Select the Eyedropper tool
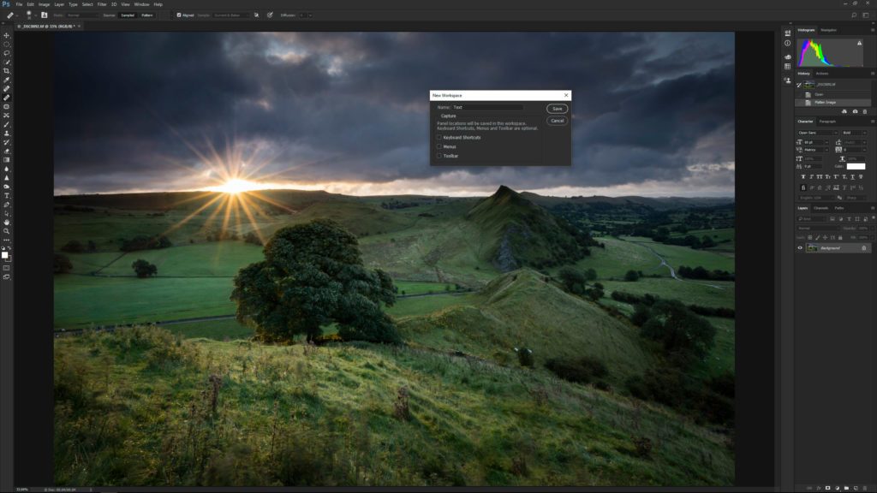877x493 pixels. (x=7, y=80)
